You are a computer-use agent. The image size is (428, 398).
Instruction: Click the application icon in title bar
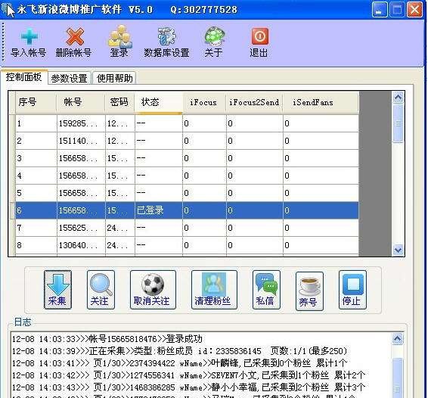coord(8,10)
